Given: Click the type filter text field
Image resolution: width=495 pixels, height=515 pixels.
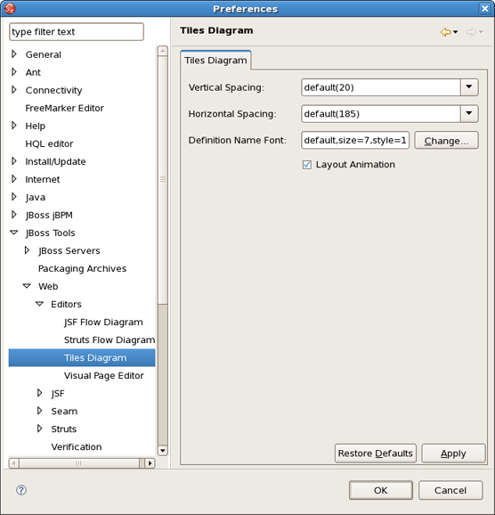Looking at the screenshot, I should pos(77,32).
